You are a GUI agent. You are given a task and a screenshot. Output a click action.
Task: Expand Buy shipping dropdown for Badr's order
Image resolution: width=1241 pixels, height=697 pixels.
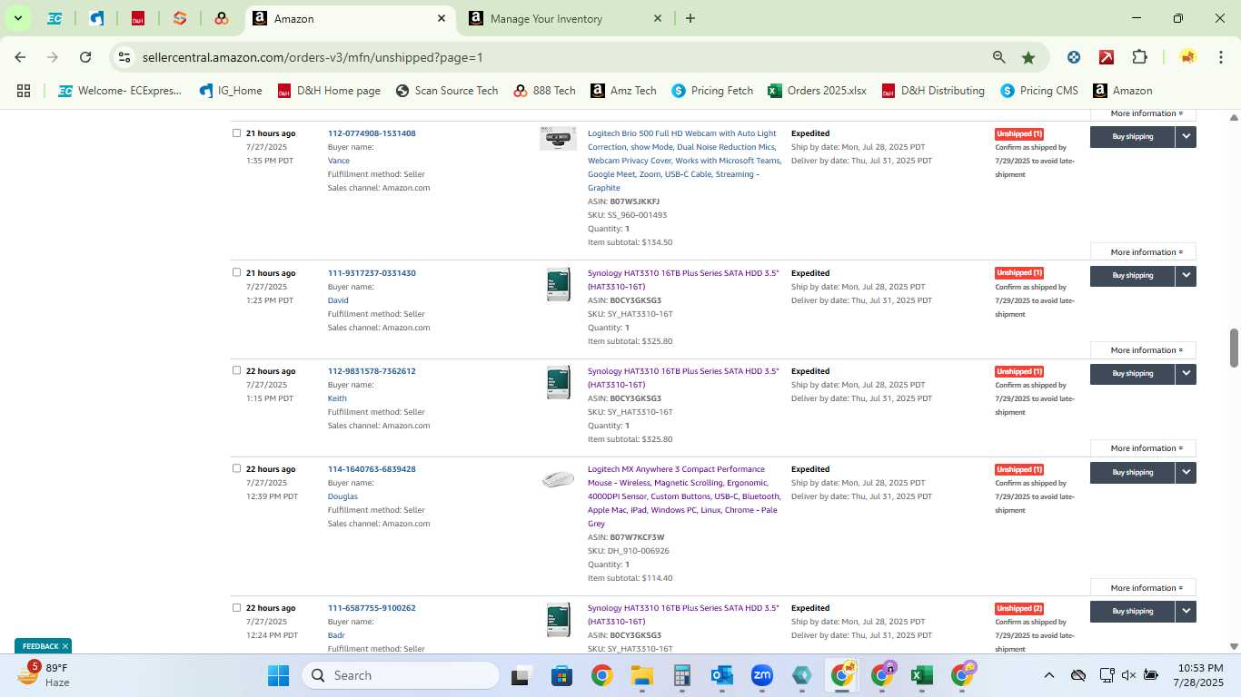(x=1186, y=611)
